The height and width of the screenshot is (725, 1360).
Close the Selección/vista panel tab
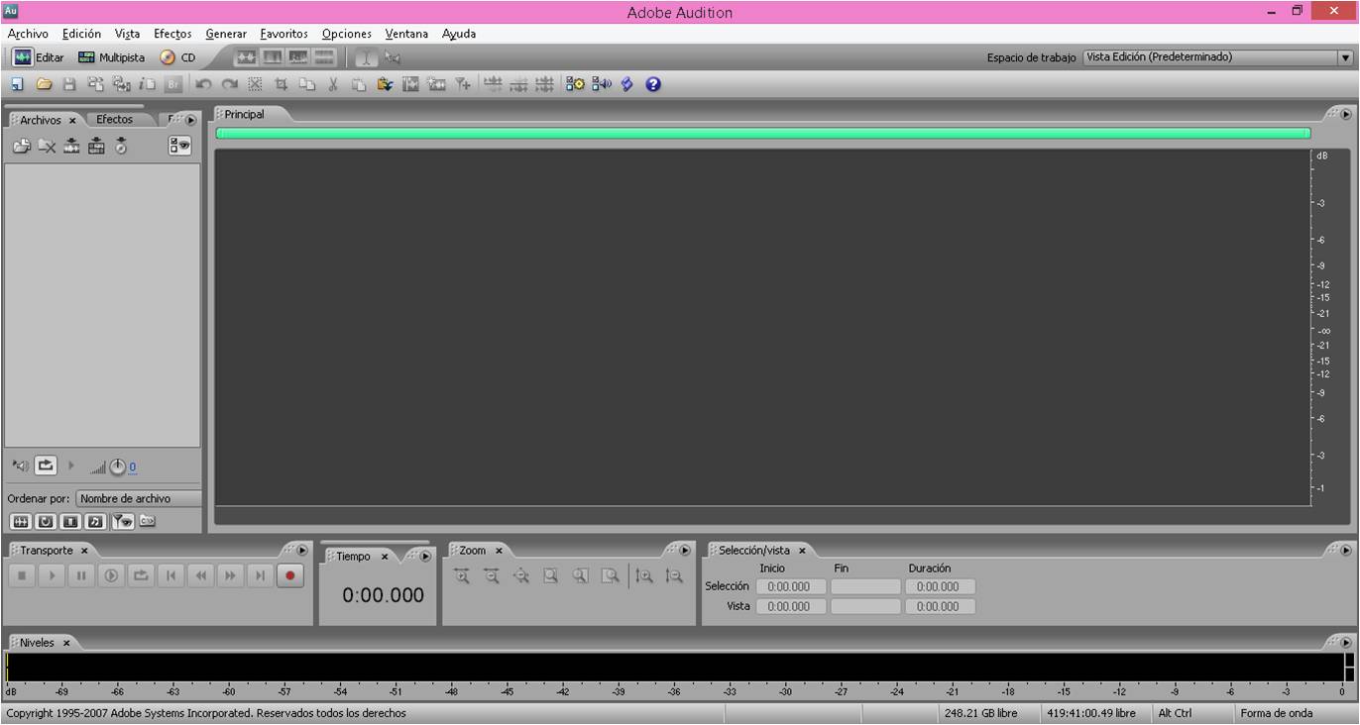click(x=802, y=551)
